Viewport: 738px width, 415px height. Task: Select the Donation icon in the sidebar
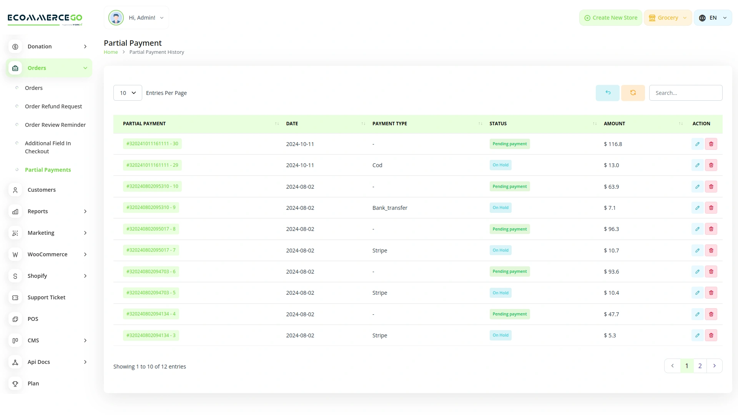[x=15, y=46]
